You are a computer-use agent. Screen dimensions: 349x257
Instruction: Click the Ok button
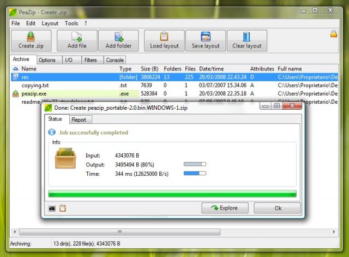click(x=278, y=208)
